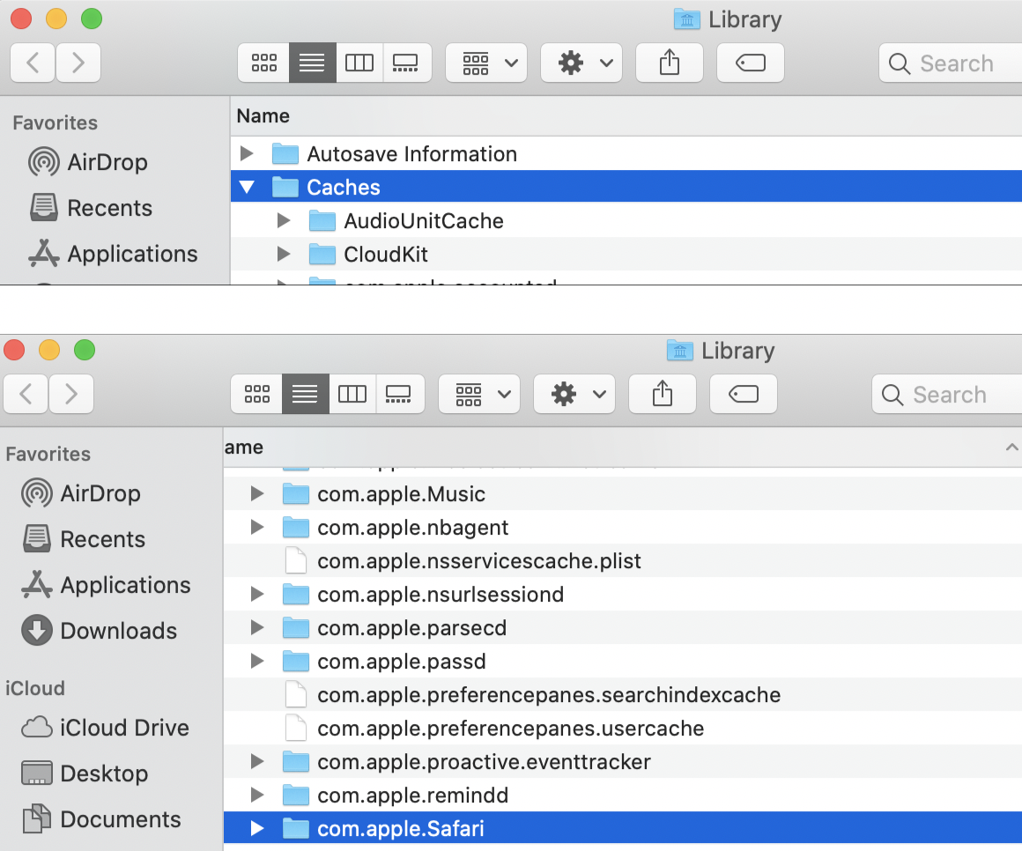Switch top Finder window to icon view

point(264,63)
